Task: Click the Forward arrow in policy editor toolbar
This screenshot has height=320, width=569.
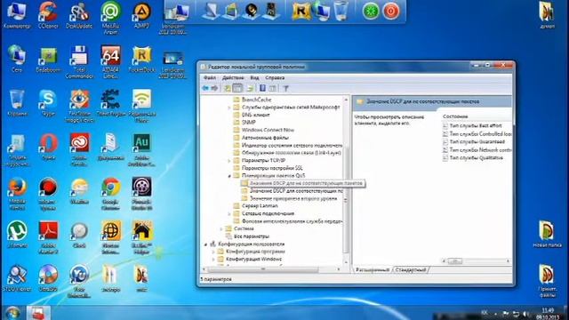Action: [x=214, y=88]
